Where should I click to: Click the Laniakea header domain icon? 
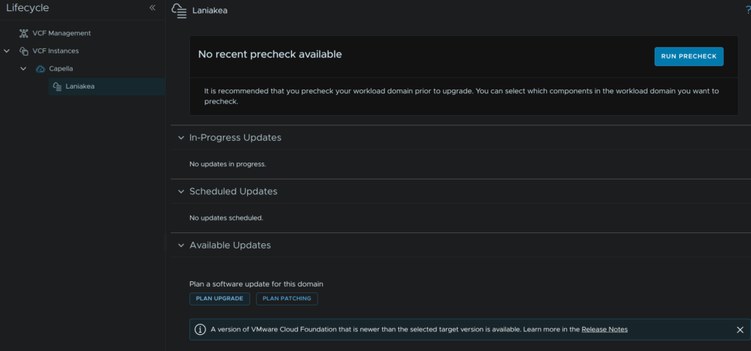click(178, 10)
